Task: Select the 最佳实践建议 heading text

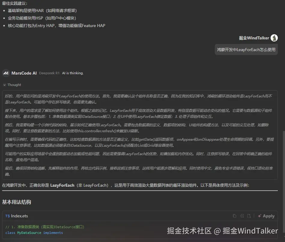Action: [x=15, y=3]
